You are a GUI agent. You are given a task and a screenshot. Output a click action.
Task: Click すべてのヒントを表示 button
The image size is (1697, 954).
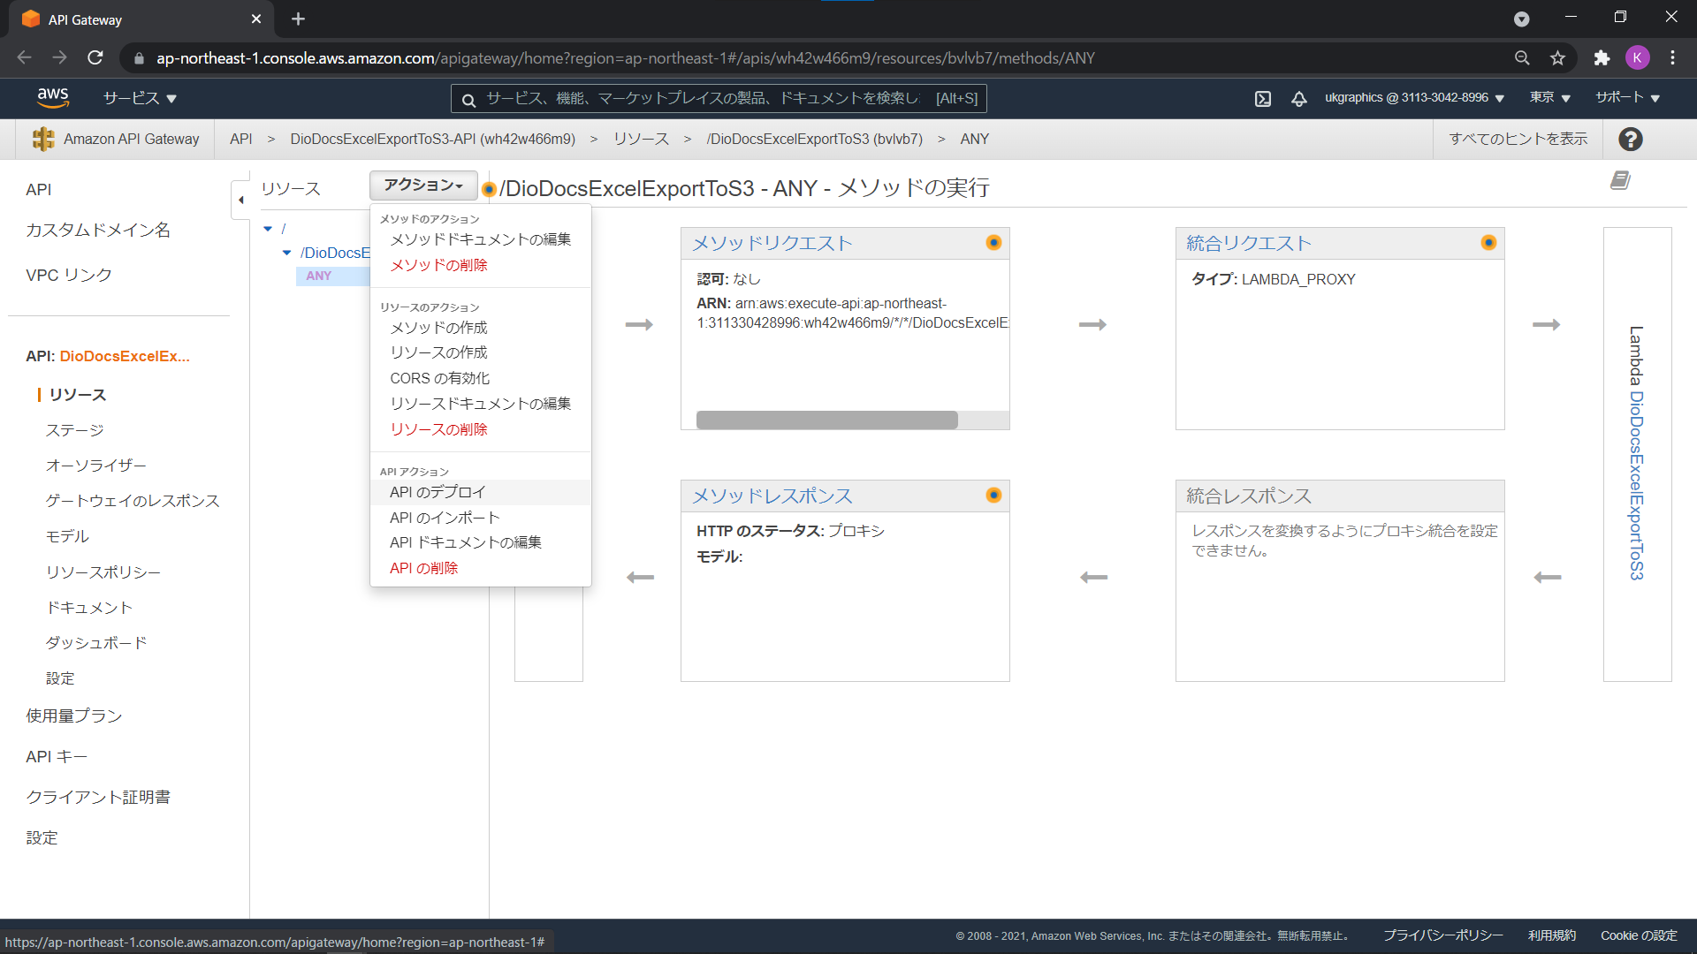click(x=1518, y=139)
